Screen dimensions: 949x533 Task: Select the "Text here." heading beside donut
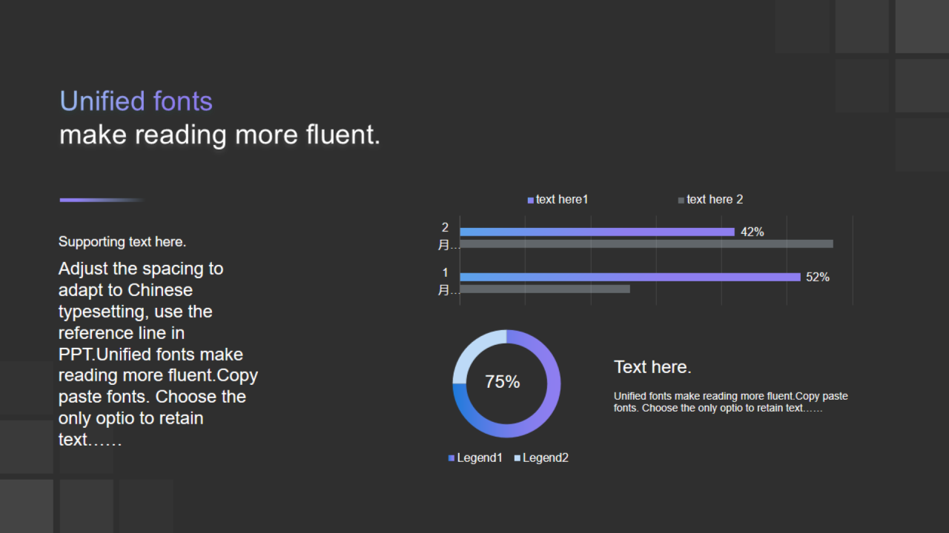[x=652, y=367]
